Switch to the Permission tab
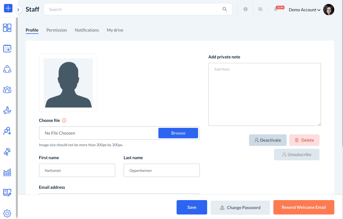The height and width of the screenshot is (219, 343). pos(57,30)
